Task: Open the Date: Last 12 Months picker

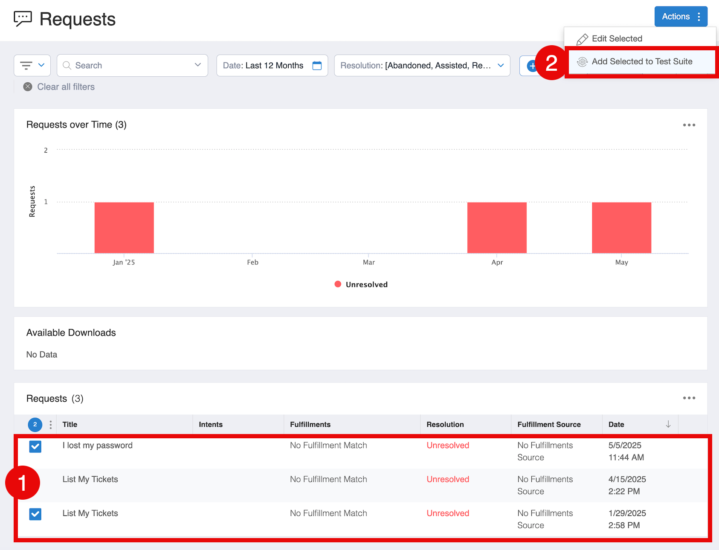Action: pyautogui.click(x=264, y=65)
